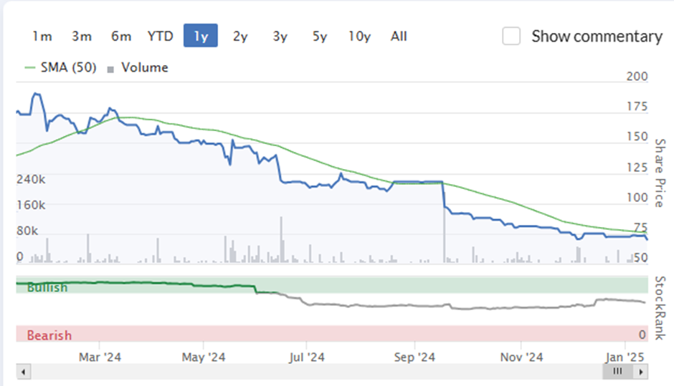Click the Share Price axis title

(x=660, y=173)
